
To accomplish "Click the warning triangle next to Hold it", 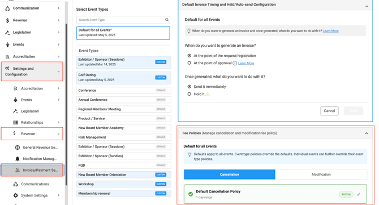I will [208, 94].
